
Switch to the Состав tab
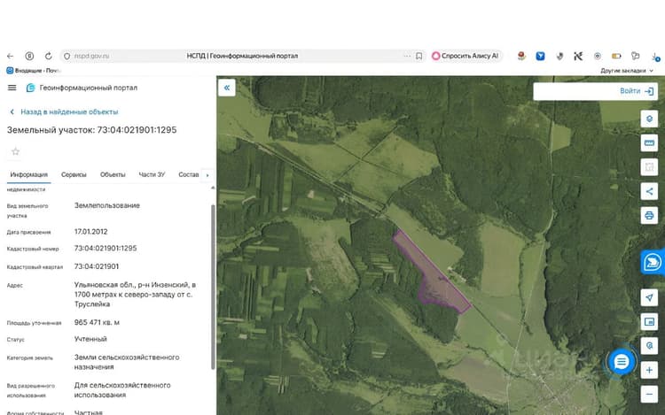point(188,174)
